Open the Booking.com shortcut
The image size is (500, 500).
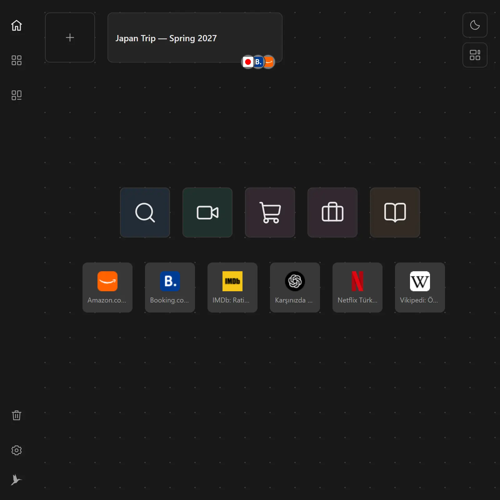(x=170, y=287)
